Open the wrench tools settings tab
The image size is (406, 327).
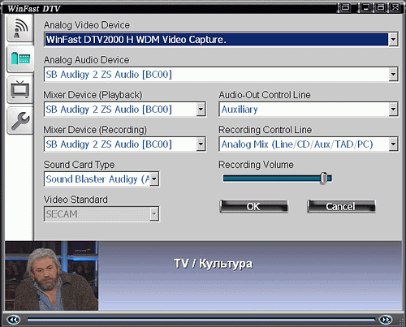[x=20, y=120]
